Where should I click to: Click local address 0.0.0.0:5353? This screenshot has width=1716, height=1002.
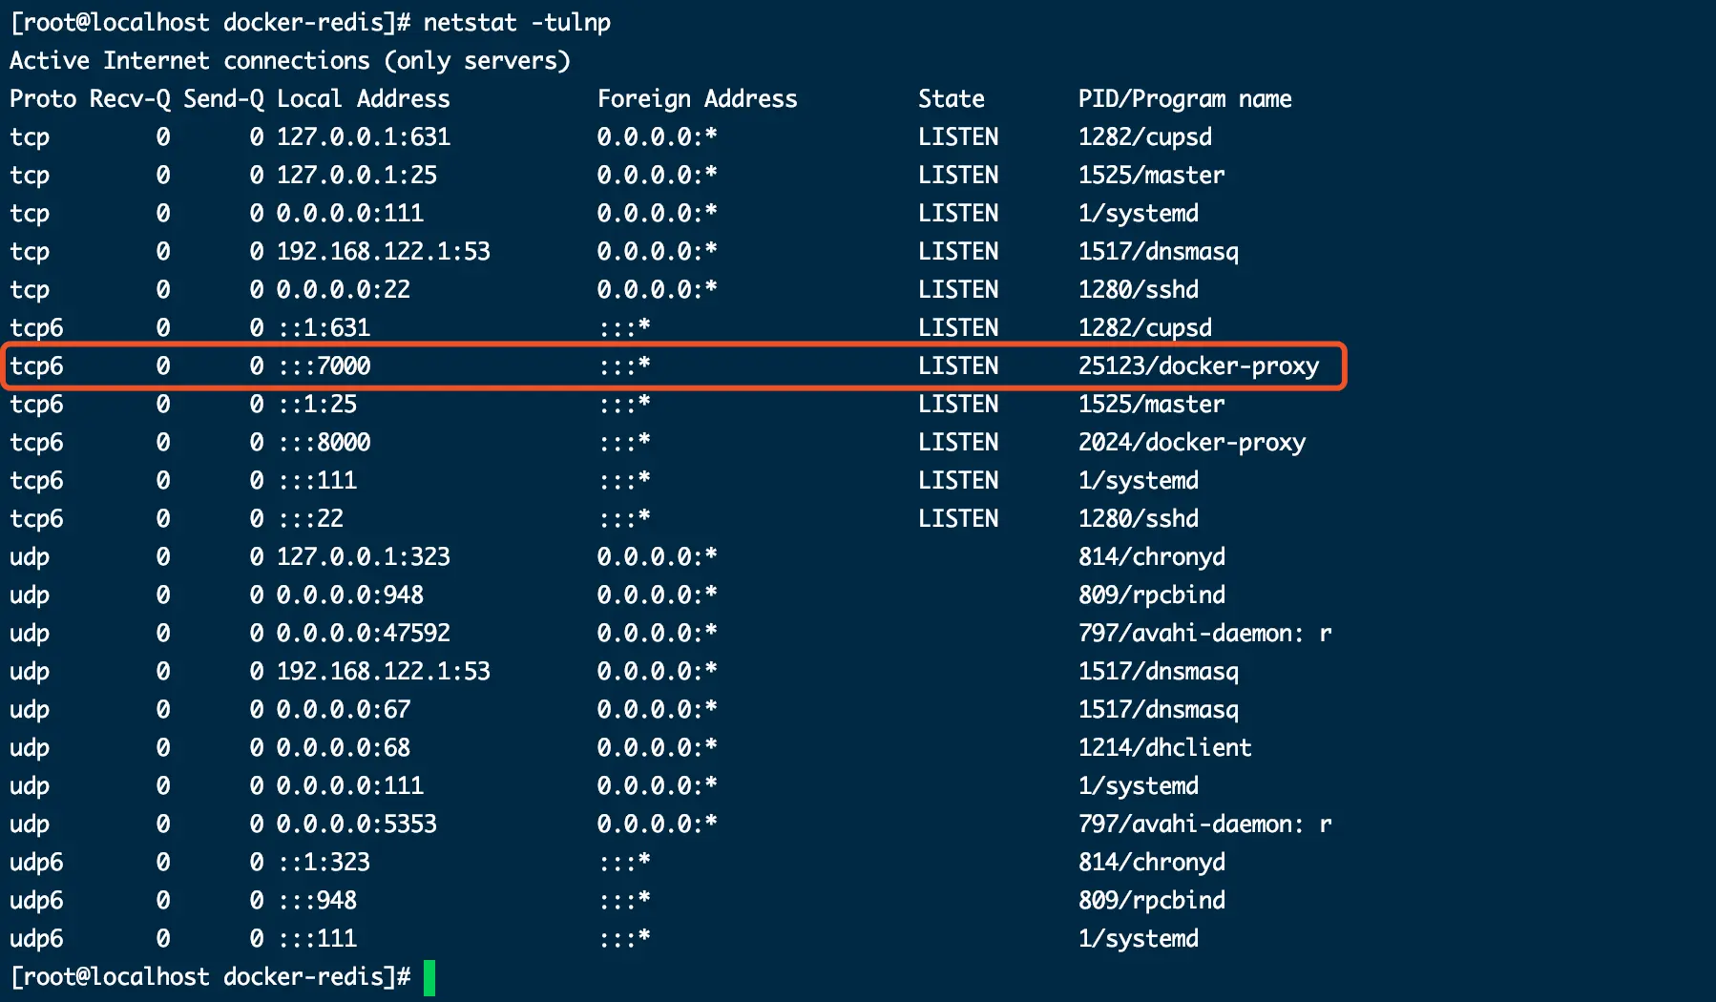coord(357,825)
